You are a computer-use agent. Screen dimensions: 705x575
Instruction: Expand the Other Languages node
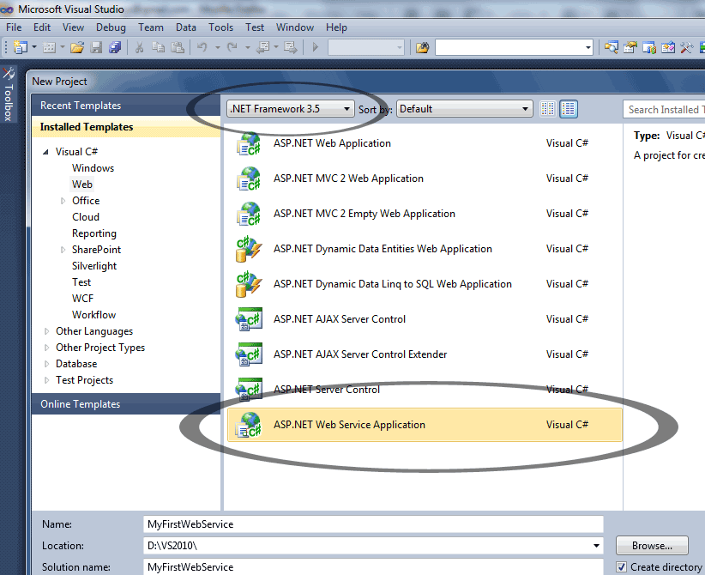[x=46, y=331]
